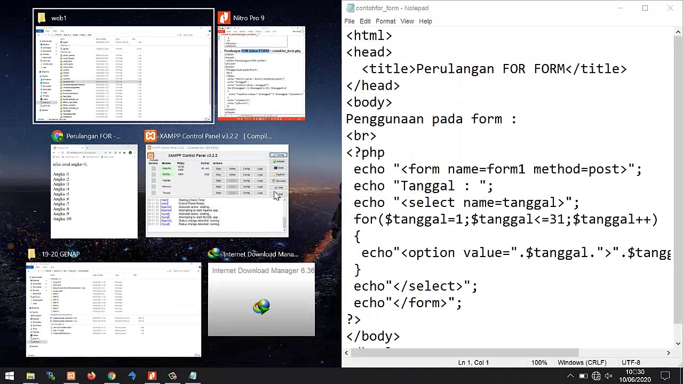Click the web1 folder icon in Task View
Viewport: 683px width, 384px height.
42,18
